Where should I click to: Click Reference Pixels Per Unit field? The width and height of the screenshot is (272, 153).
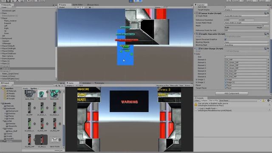(246, 30)
